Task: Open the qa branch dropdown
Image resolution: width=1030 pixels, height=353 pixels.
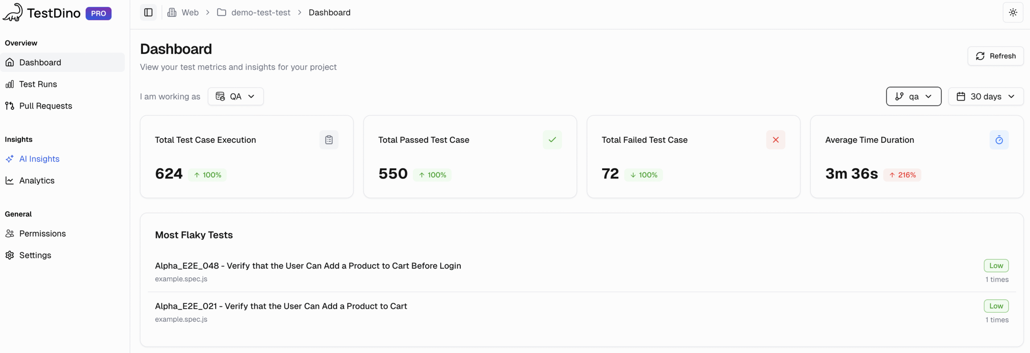Action: pyautogui.click(x=913, y=96)
